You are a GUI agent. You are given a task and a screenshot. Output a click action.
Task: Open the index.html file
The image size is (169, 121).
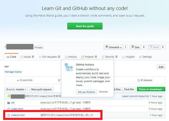coord(17,109)
